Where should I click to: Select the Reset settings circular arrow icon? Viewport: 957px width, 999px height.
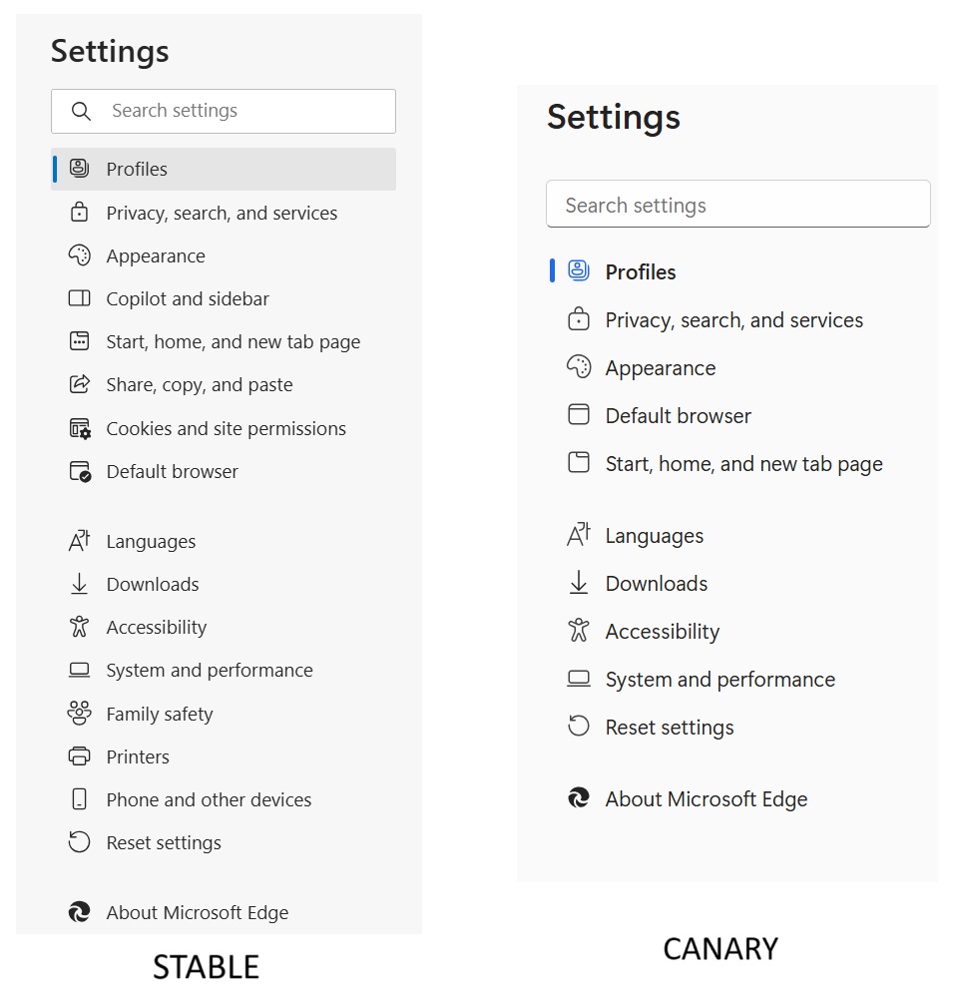coord(80,842)
